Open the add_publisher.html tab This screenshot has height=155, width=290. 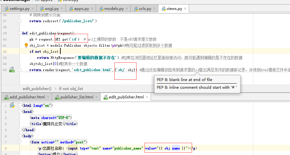[27, 97]
